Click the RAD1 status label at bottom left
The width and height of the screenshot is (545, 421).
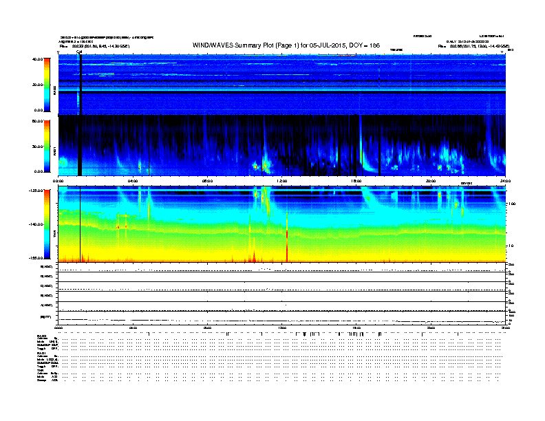pos(41,353)
